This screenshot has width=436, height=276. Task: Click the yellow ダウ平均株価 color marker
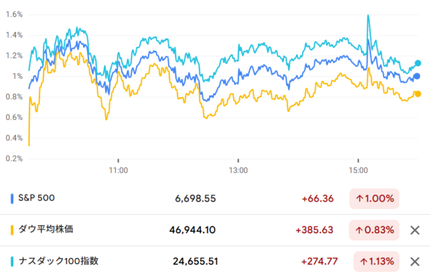tap(12, 230)
